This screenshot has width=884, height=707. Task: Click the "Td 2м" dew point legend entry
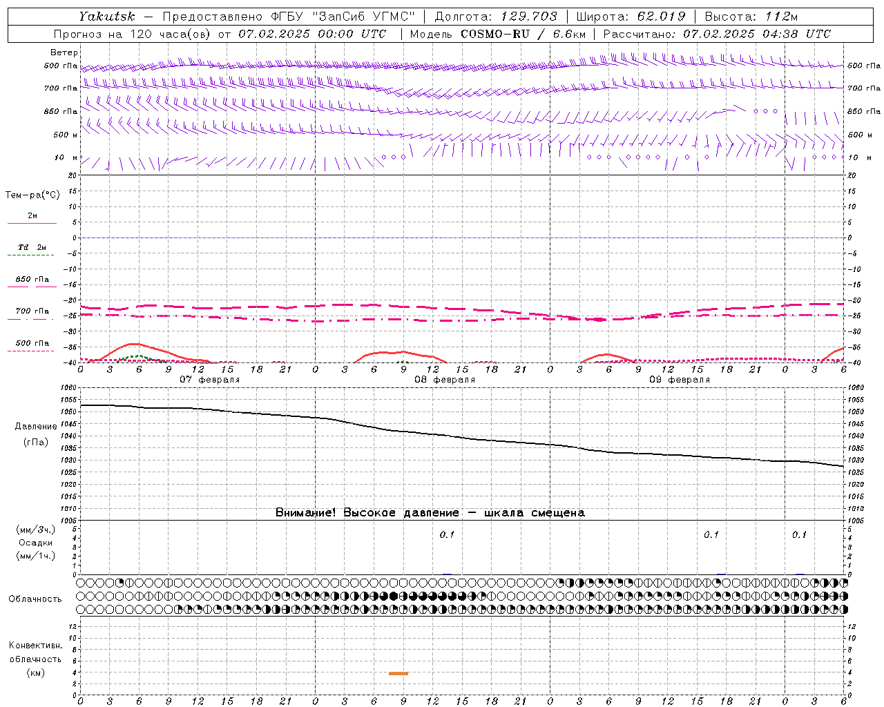click(32, 247)
